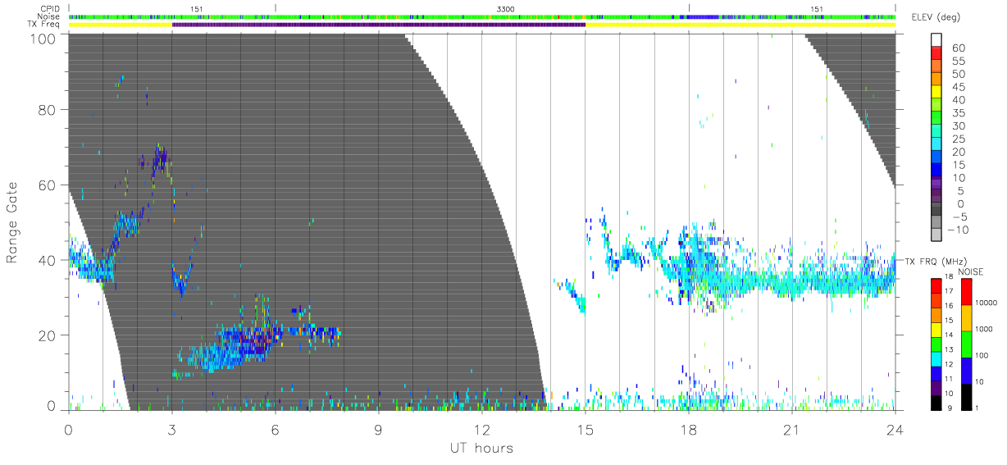
Task: Click Range Gate axis label "80"
Action: tap(48, 109)
